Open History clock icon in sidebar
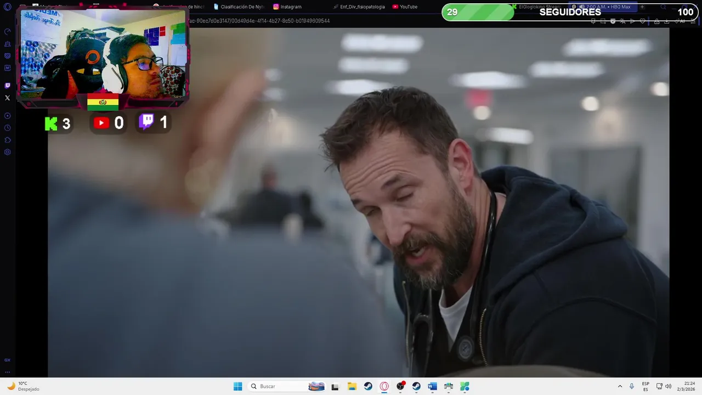 7,128
